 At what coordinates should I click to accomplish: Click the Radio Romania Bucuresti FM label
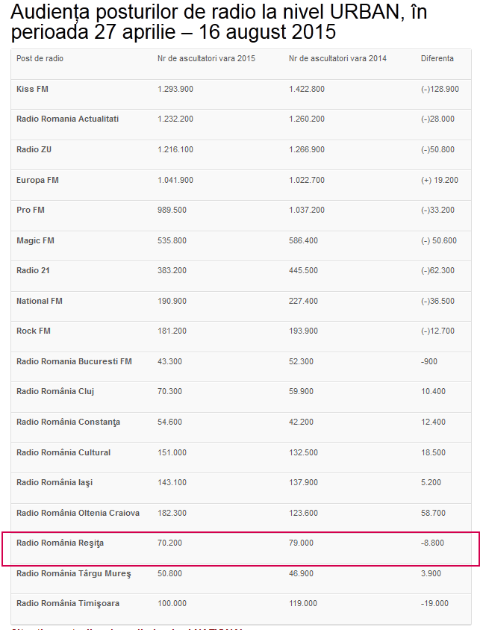74,361
